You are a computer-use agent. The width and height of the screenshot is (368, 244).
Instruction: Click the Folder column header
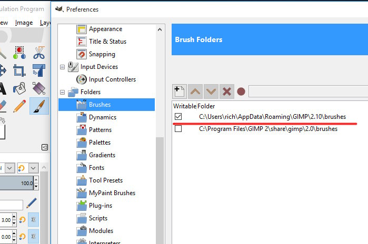pyautogui.click(x=206, y=106)
